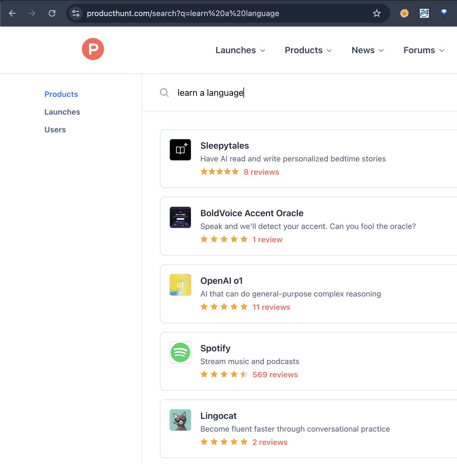The width and height of the screenshot is (457, 464).
Task: Open the orange flower browser extension
Action: [404, 14]
